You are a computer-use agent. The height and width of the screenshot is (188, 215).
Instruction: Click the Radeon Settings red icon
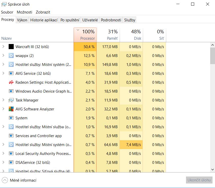(x=11, y=82)
